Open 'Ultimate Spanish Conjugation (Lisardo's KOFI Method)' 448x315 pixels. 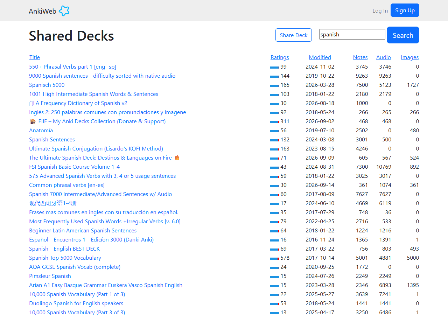click(x=96, y=148)
